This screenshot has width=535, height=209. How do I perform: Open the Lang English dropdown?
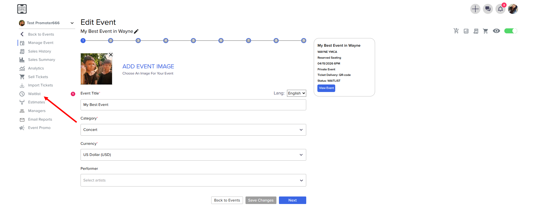point(296,93)
